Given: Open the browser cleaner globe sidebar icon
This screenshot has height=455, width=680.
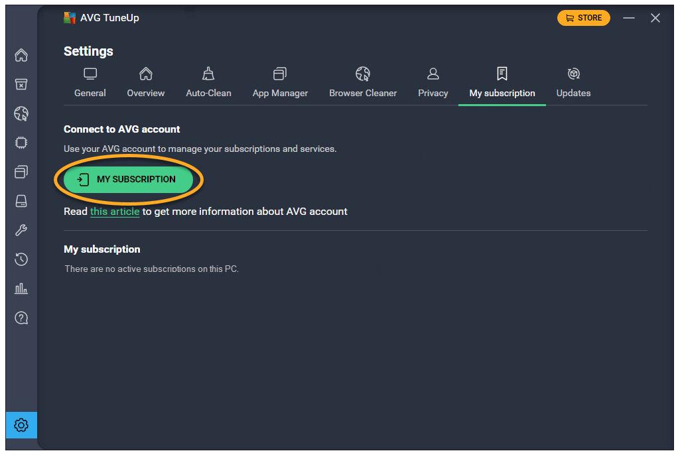Looking at the screenshot, I should (x=21, y=113).
